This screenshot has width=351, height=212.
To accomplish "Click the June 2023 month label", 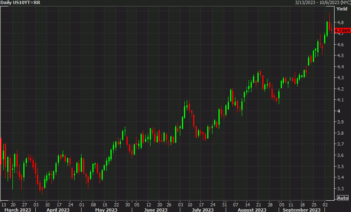I will (x=156, y=210).
